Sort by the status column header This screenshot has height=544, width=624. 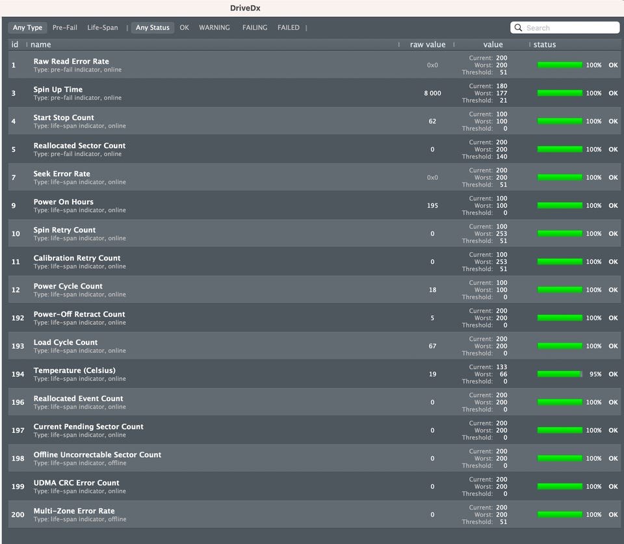[545, 45]
